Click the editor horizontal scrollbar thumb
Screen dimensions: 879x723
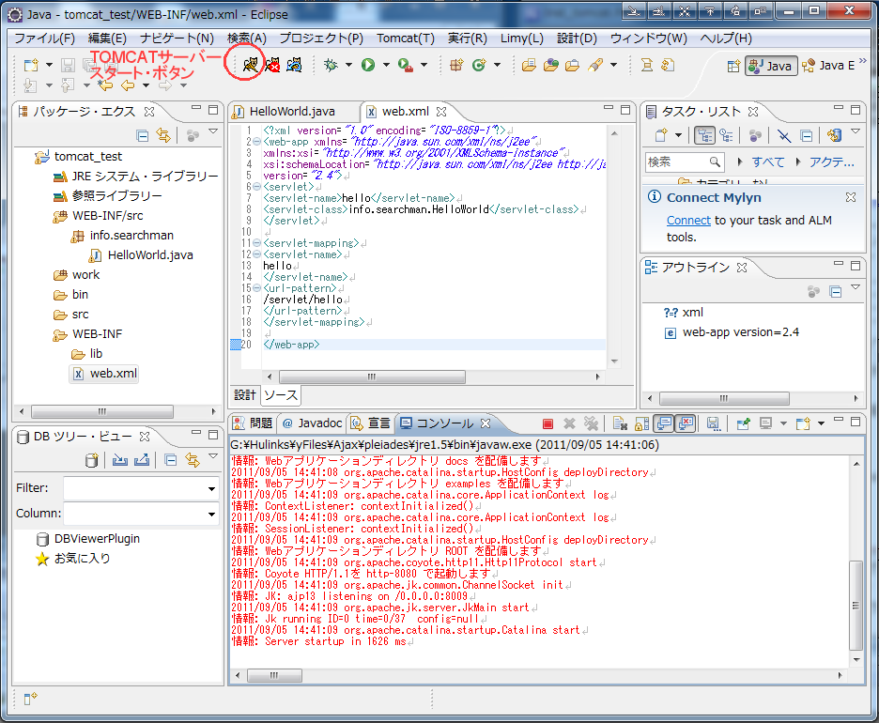tap(372, 377)
